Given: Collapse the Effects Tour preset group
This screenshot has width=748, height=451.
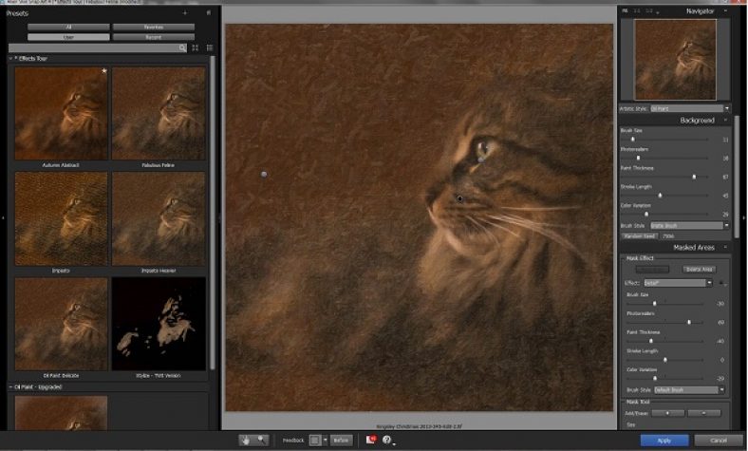Looking at the screenshot, I should [11, 59].
